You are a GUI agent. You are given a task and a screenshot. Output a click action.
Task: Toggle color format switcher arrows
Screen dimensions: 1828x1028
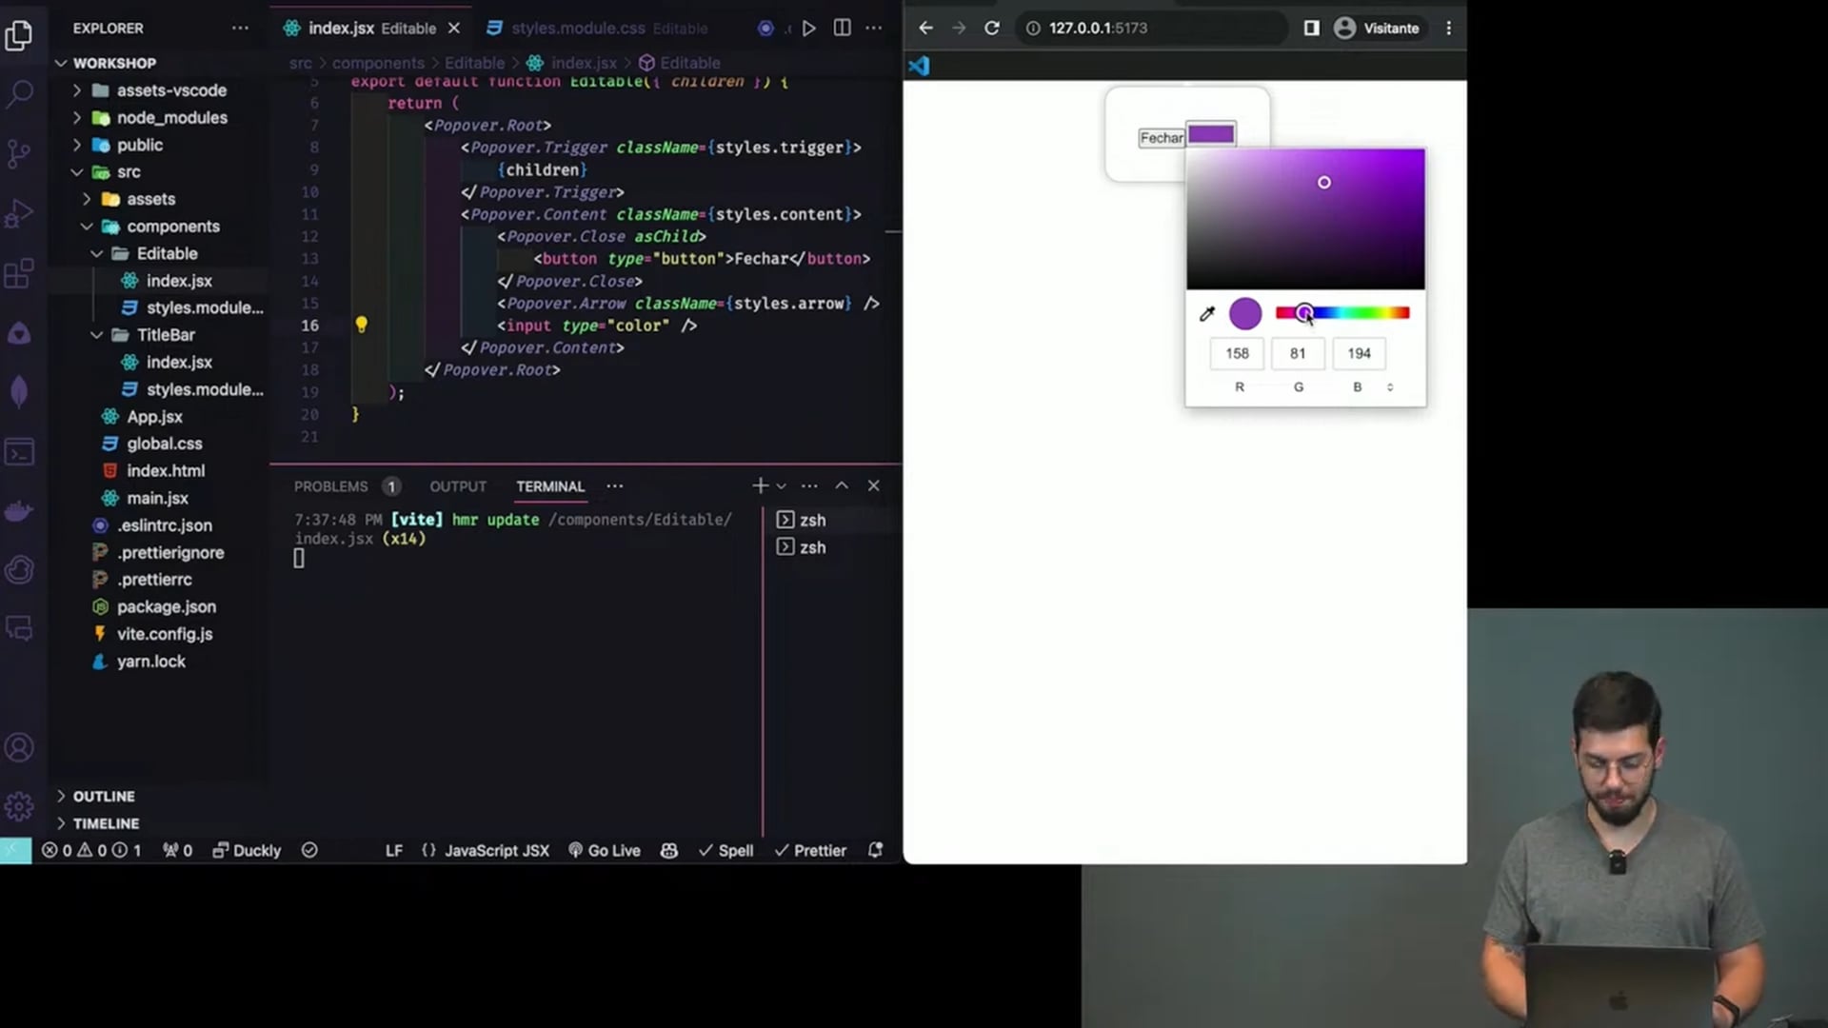click(x=1390, y=387)
